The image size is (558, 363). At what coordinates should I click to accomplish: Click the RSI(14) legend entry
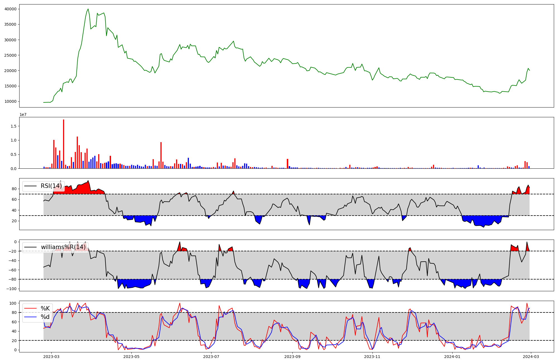coord(43,186)
